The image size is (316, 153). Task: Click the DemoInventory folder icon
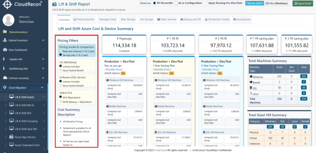(5, 32)
